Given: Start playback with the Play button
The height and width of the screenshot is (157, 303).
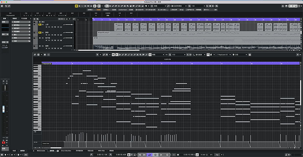Looking at the screenshot, I should click(161, 155).
